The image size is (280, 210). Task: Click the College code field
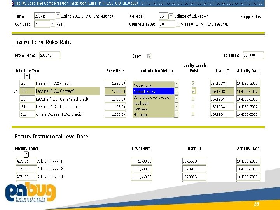[x=163, y=16]
